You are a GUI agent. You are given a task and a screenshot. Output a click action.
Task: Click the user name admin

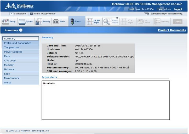167,9
